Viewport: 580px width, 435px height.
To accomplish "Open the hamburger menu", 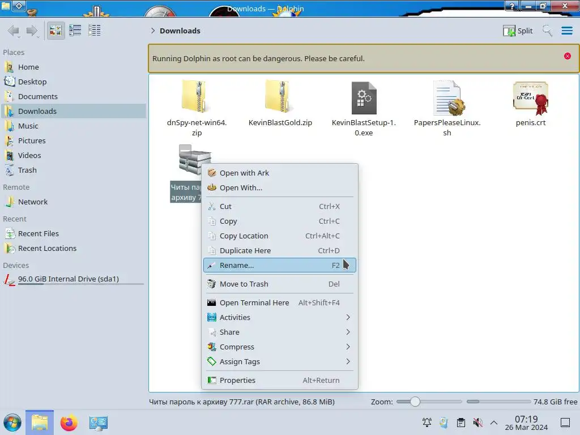I will tap(566, 31).
